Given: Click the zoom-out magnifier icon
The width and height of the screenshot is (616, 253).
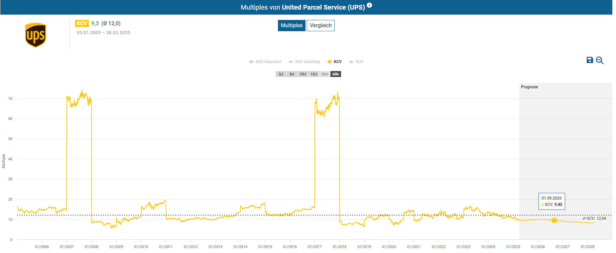Looking at the screenshot, I should (x=600, y=60).
